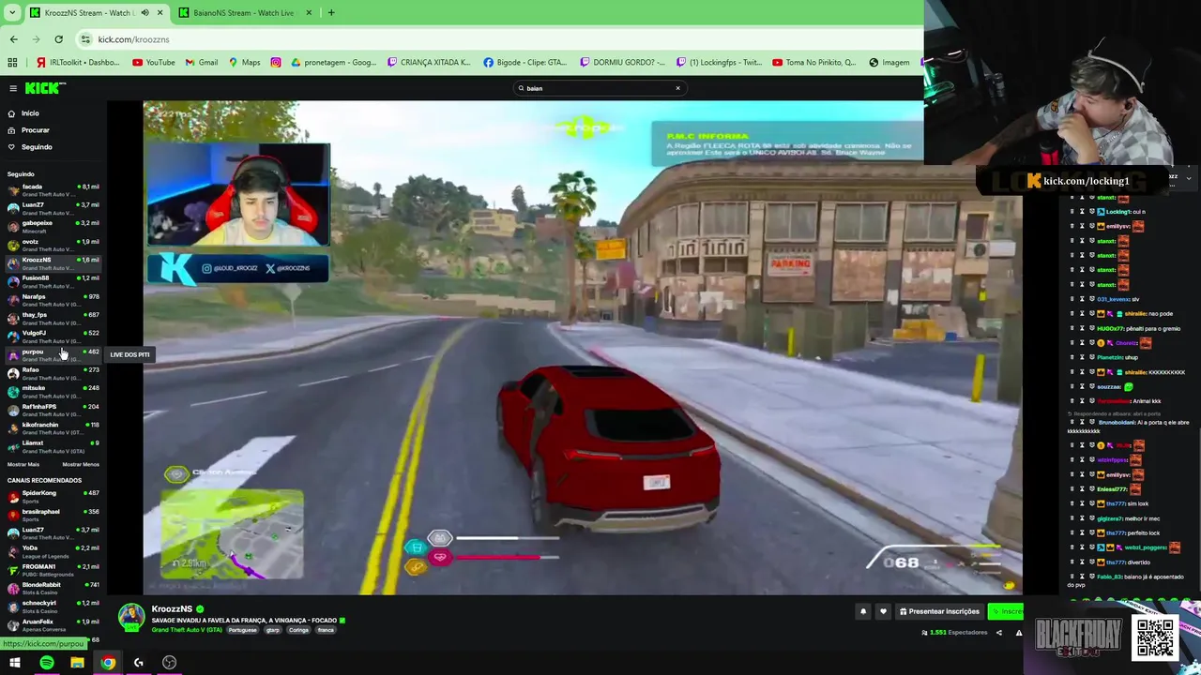The height and width of the screenshot is (675, 1201).
Task: Select the Portuguese stream tag
Action: click(x=242, y=630)
